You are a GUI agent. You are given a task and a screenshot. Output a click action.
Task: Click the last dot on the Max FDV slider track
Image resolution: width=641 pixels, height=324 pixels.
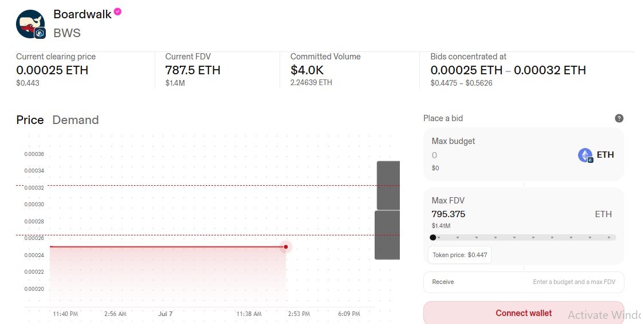click(609, 237)
